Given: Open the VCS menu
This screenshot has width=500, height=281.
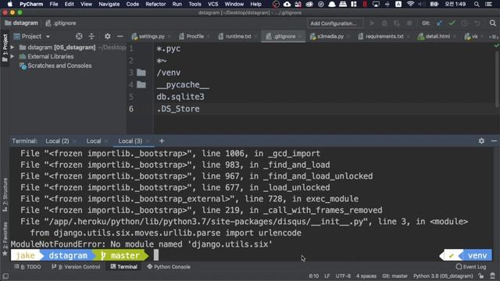Looking at the screenshot, I should (x=212, y=4).
